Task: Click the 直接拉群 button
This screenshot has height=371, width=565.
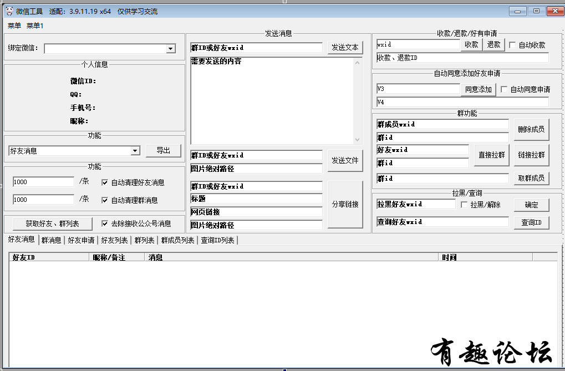Action: 491,155
